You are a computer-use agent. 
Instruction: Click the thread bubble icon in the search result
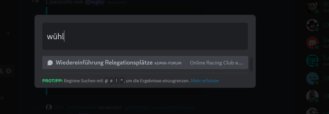click(x=50, y=63)
